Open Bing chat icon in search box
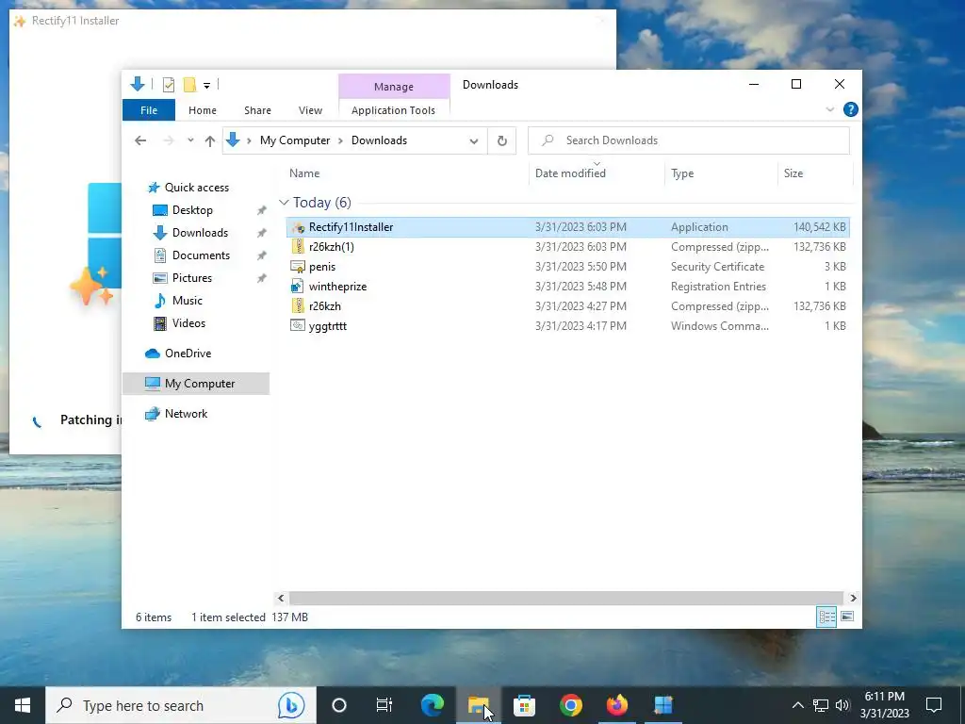Viewport: 965px width, 724px height. point(290,705)
